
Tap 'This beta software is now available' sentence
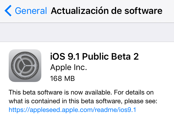tap(60, 92)
